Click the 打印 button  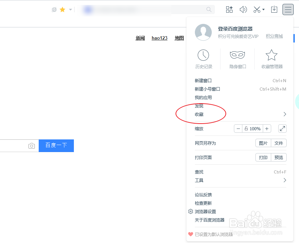click(263, 158)
